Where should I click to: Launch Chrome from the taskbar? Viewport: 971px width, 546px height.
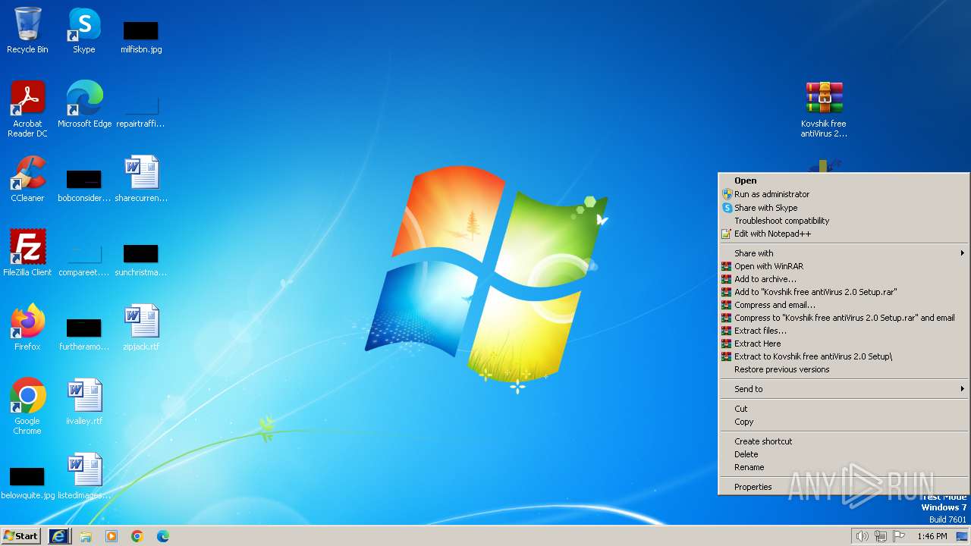pyautogui.click(x=137, y=536)
